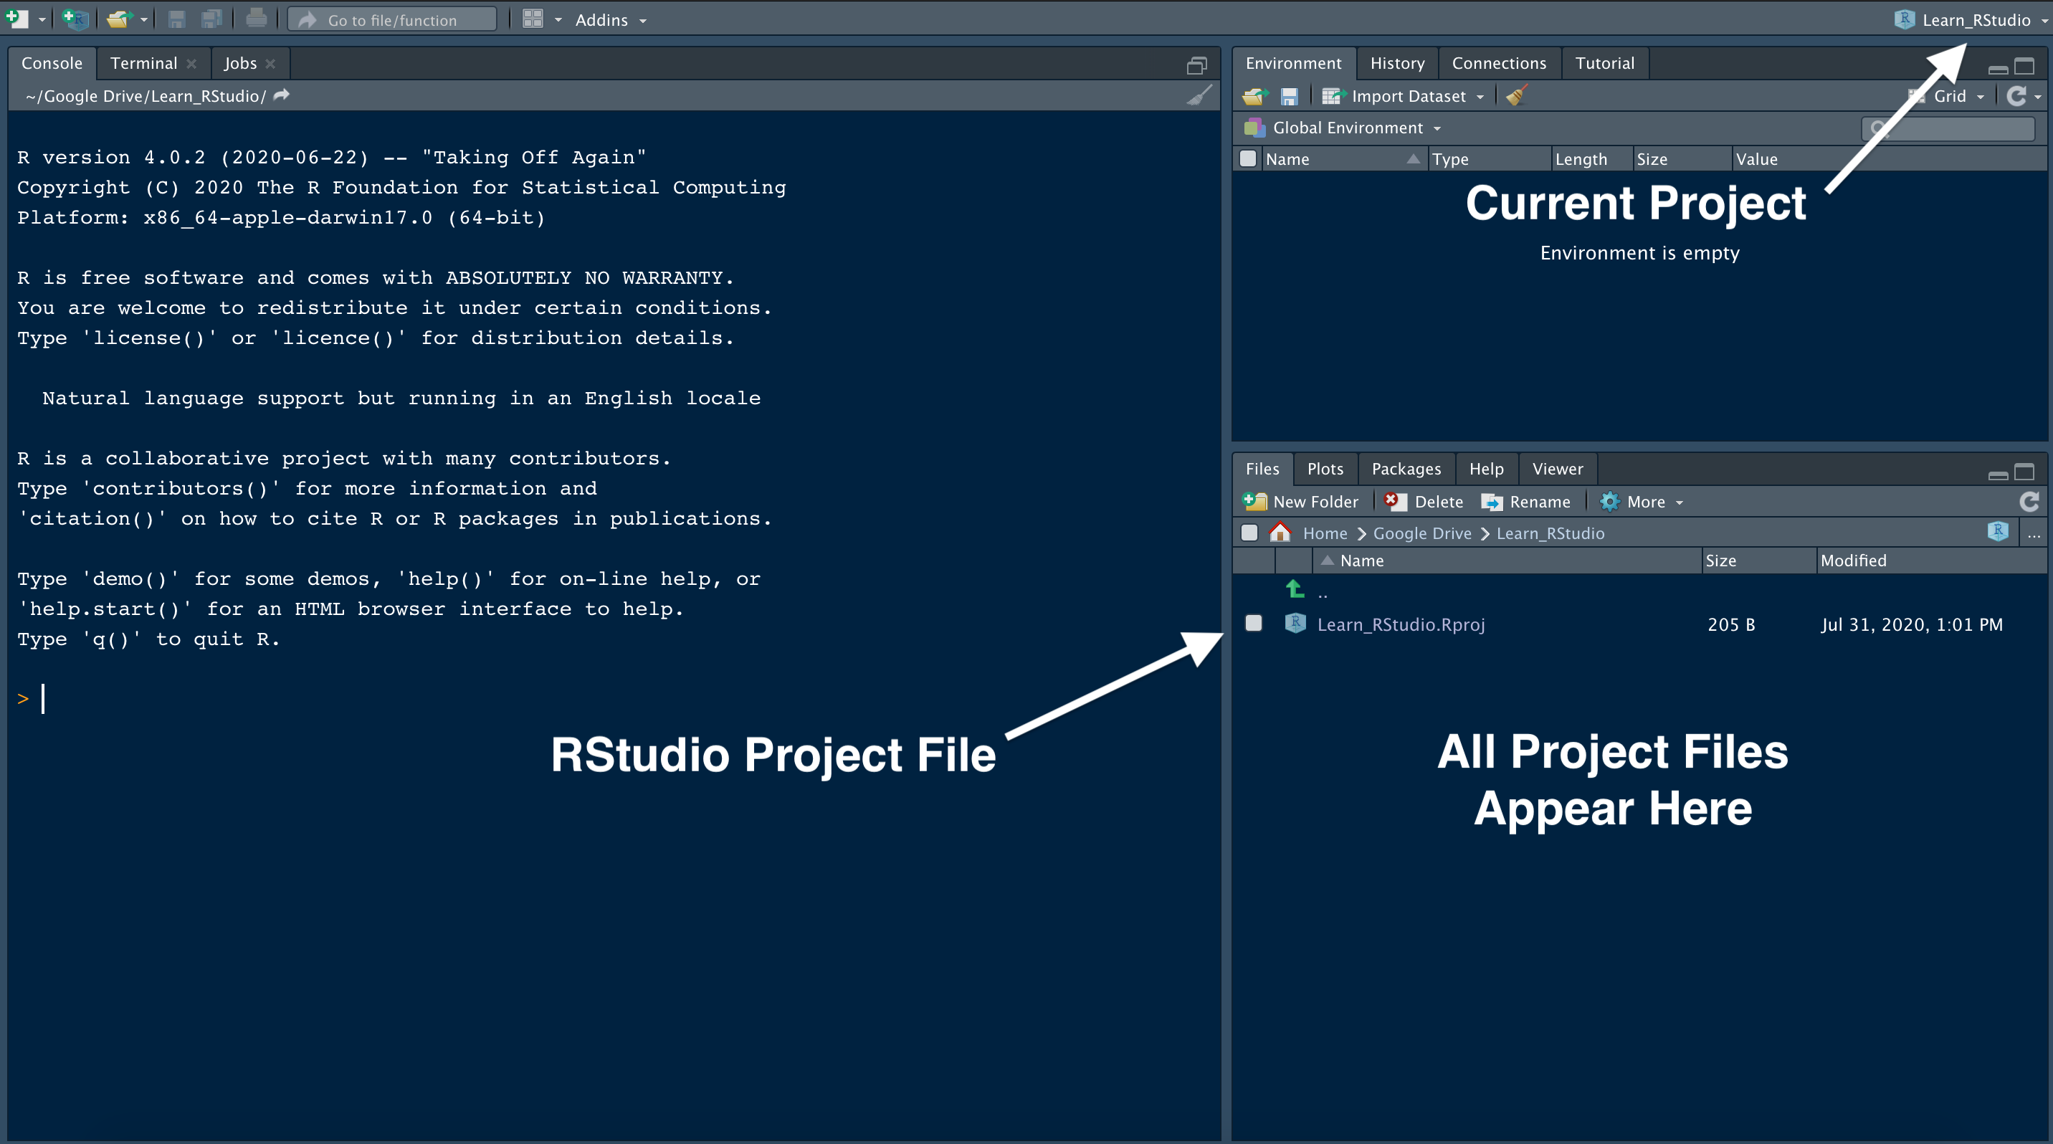Viewport: 2053px width, 1144px height.
Task: Click the refresh icon in Files panel
Action: tap(2029, 500)
